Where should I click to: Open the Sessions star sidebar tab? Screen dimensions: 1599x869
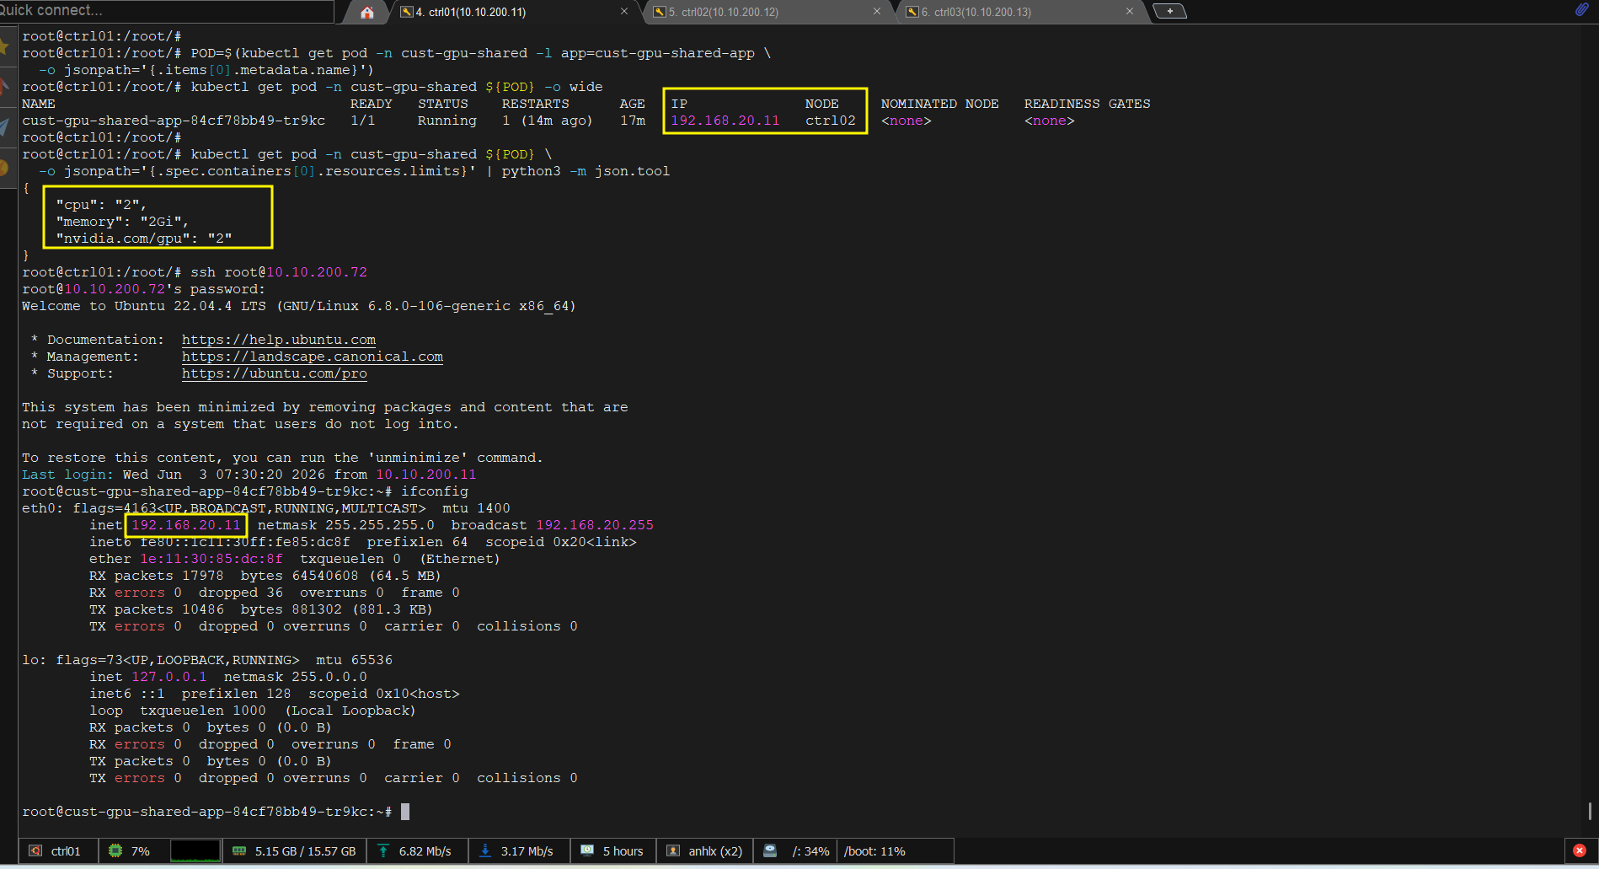(6, 46)
